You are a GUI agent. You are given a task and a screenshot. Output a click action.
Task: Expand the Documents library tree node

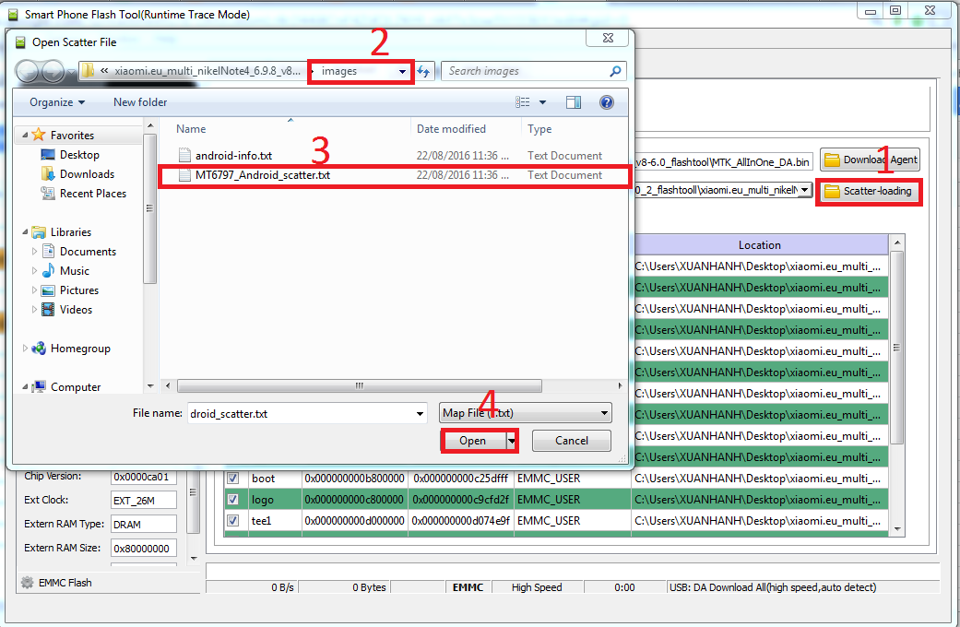(x=35, y=252)
